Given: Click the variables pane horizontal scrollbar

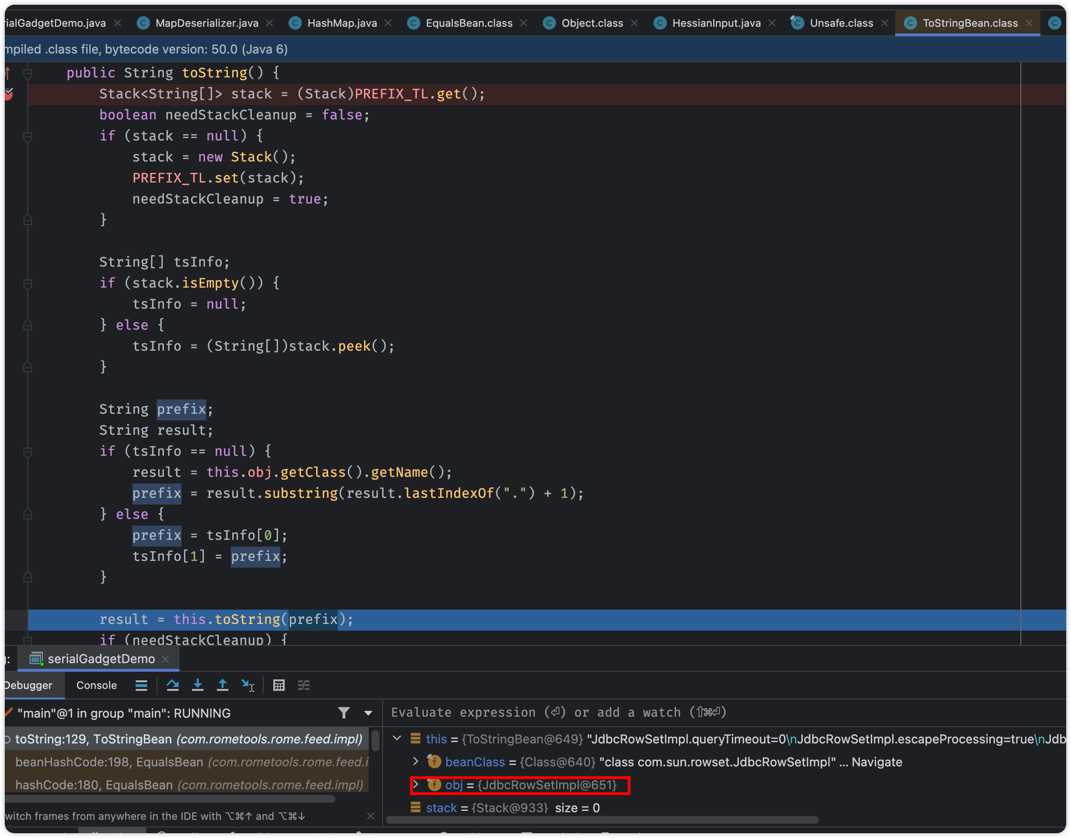Looking at the screenshot, I should pyautogui.click(x=602, y=820).
